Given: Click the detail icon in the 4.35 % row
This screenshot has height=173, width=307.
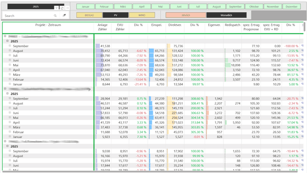Looking at the screenshot, I should coord(302,79).
